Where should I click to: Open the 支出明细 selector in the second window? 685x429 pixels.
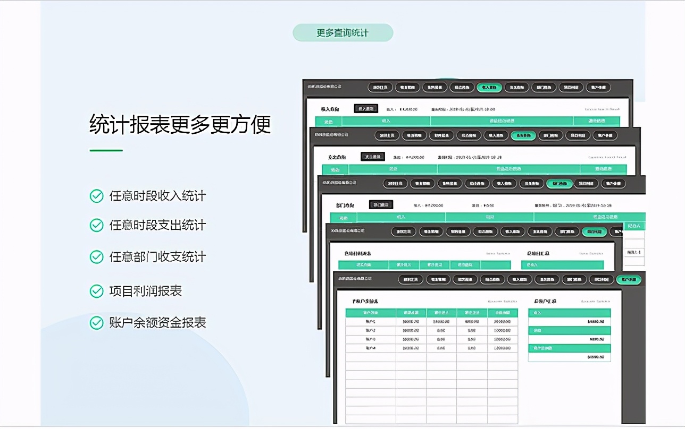tap(373, 156)
